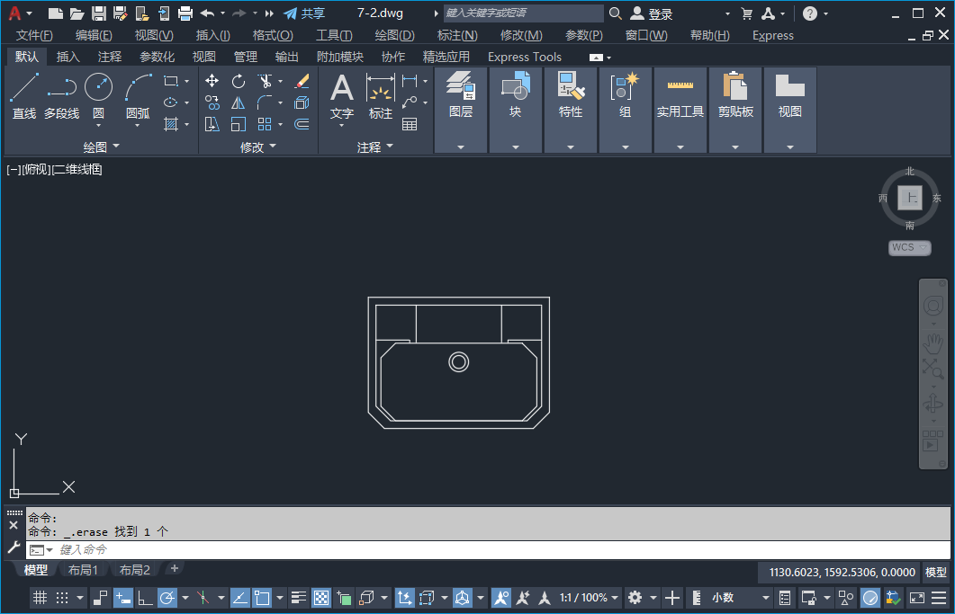This screenshot has height=614, width=955.
Task: Select the Rotate tool icon
Action: click(x=239, y=81)
